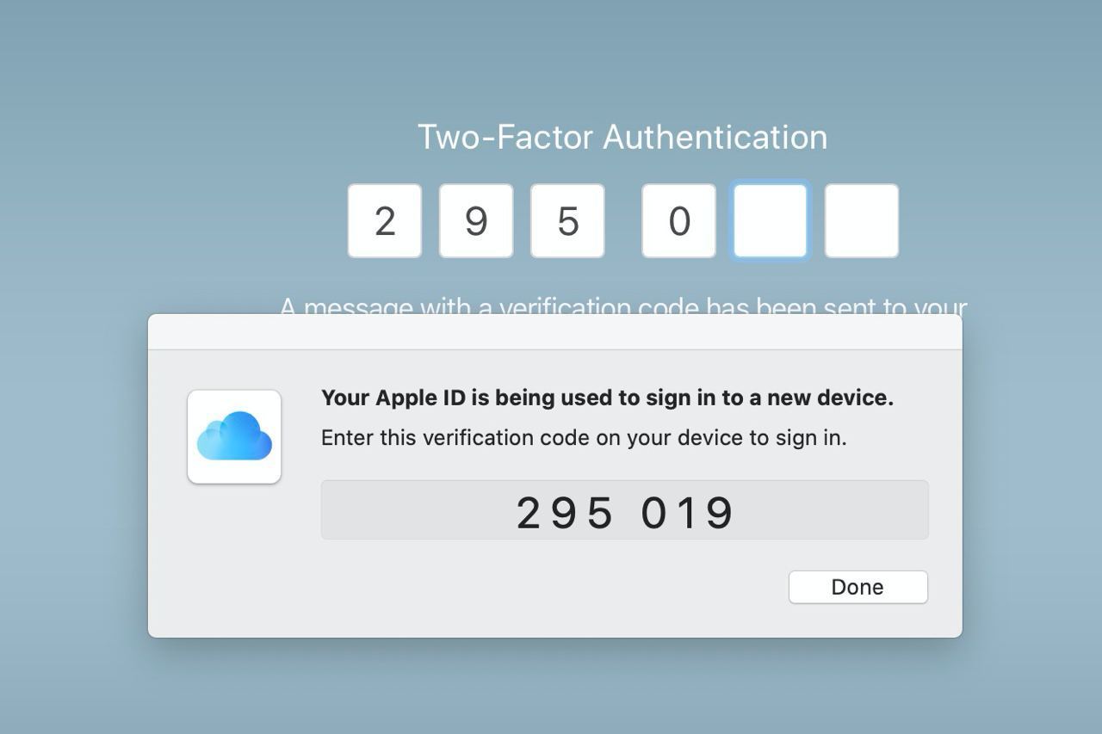Click 'Your Apple ID is being used' headline

[x=607, y=398]
